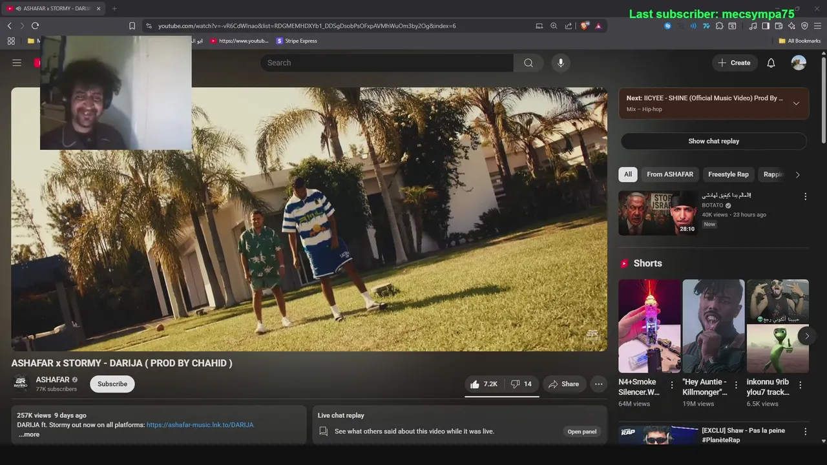Open the Brave Shields lion icon

point(585,26)
